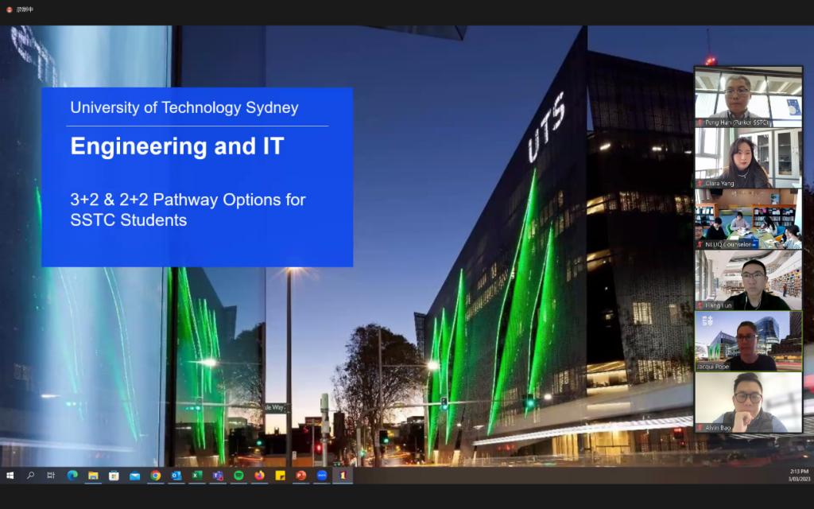Open the Microsoft Store taskbar icon
Image resolution: width=814 pixels, height=509 pixels.
(x=114, y=476)
